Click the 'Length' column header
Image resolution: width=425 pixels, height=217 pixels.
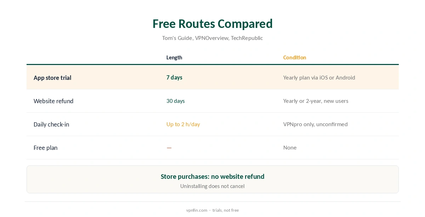click(x=174, y=57)
